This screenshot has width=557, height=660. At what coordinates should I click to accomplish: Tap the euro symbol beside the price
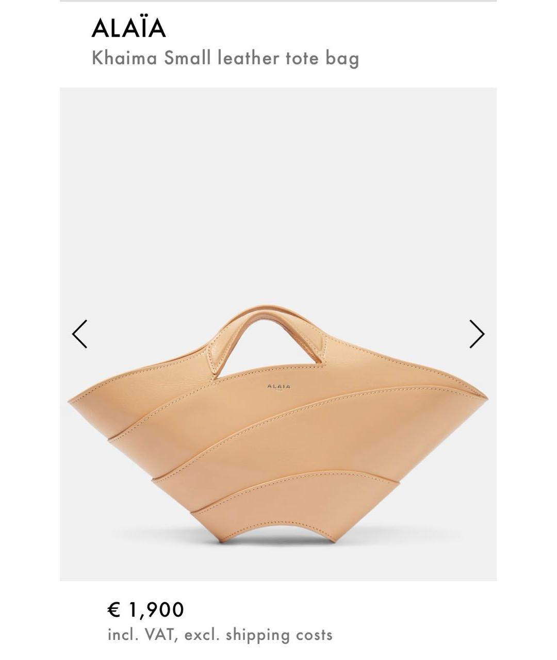(113, 609)
